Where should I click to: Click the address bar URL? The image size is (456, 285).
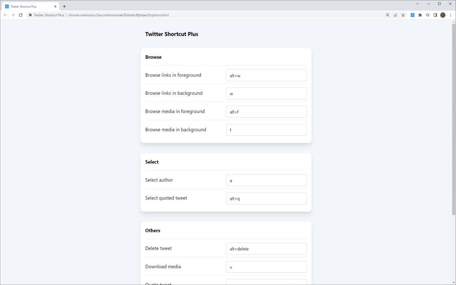point(118,15)
